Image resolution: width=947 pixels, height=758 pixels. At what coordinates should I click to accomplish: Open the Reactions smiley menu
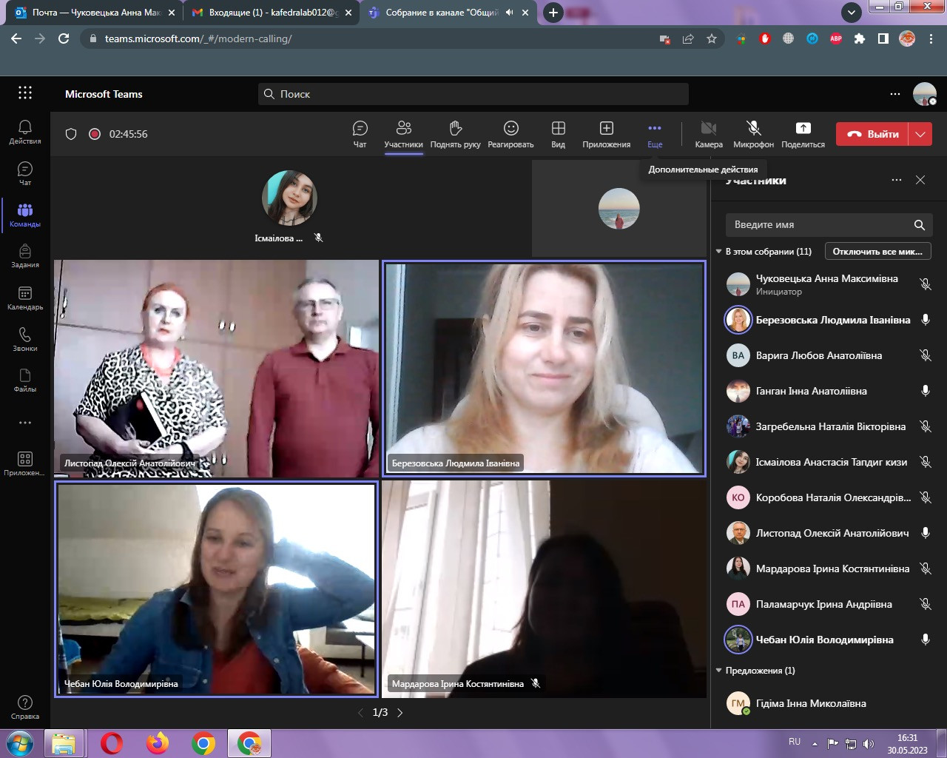[510, 134]
